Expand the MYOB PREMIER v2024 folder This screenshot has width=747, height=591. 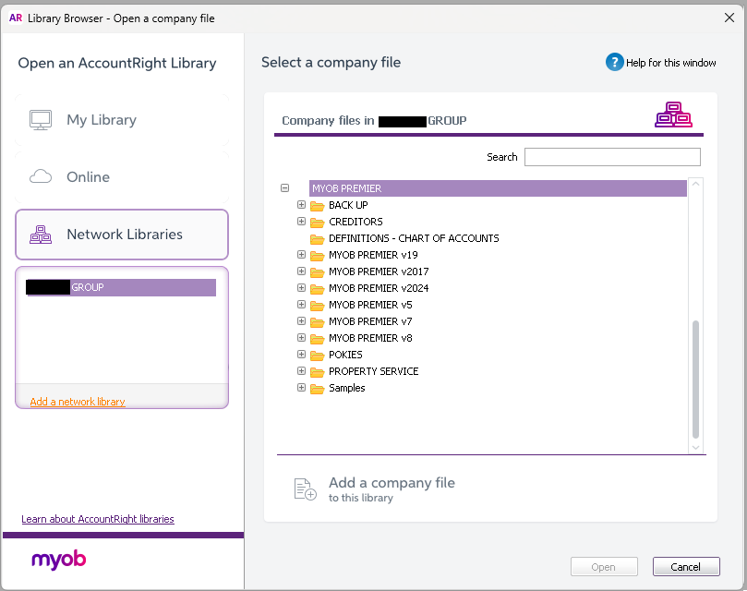[x=301, y=288]
